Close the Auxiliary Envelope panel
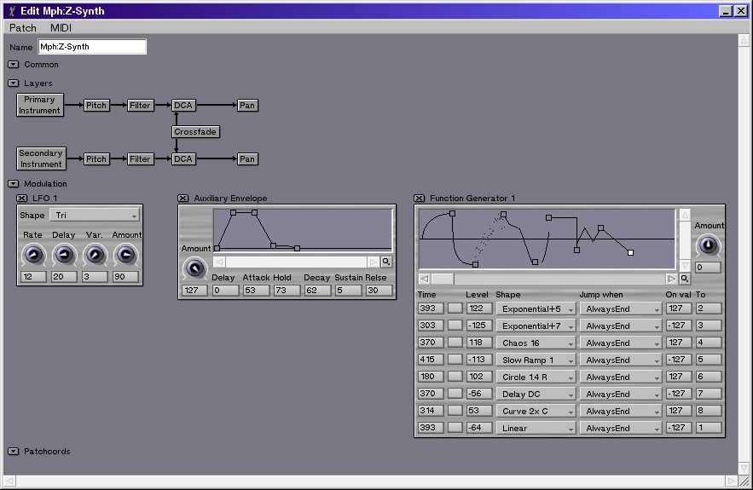The height and width of the screenshot is (490, 753). [183, 199]
